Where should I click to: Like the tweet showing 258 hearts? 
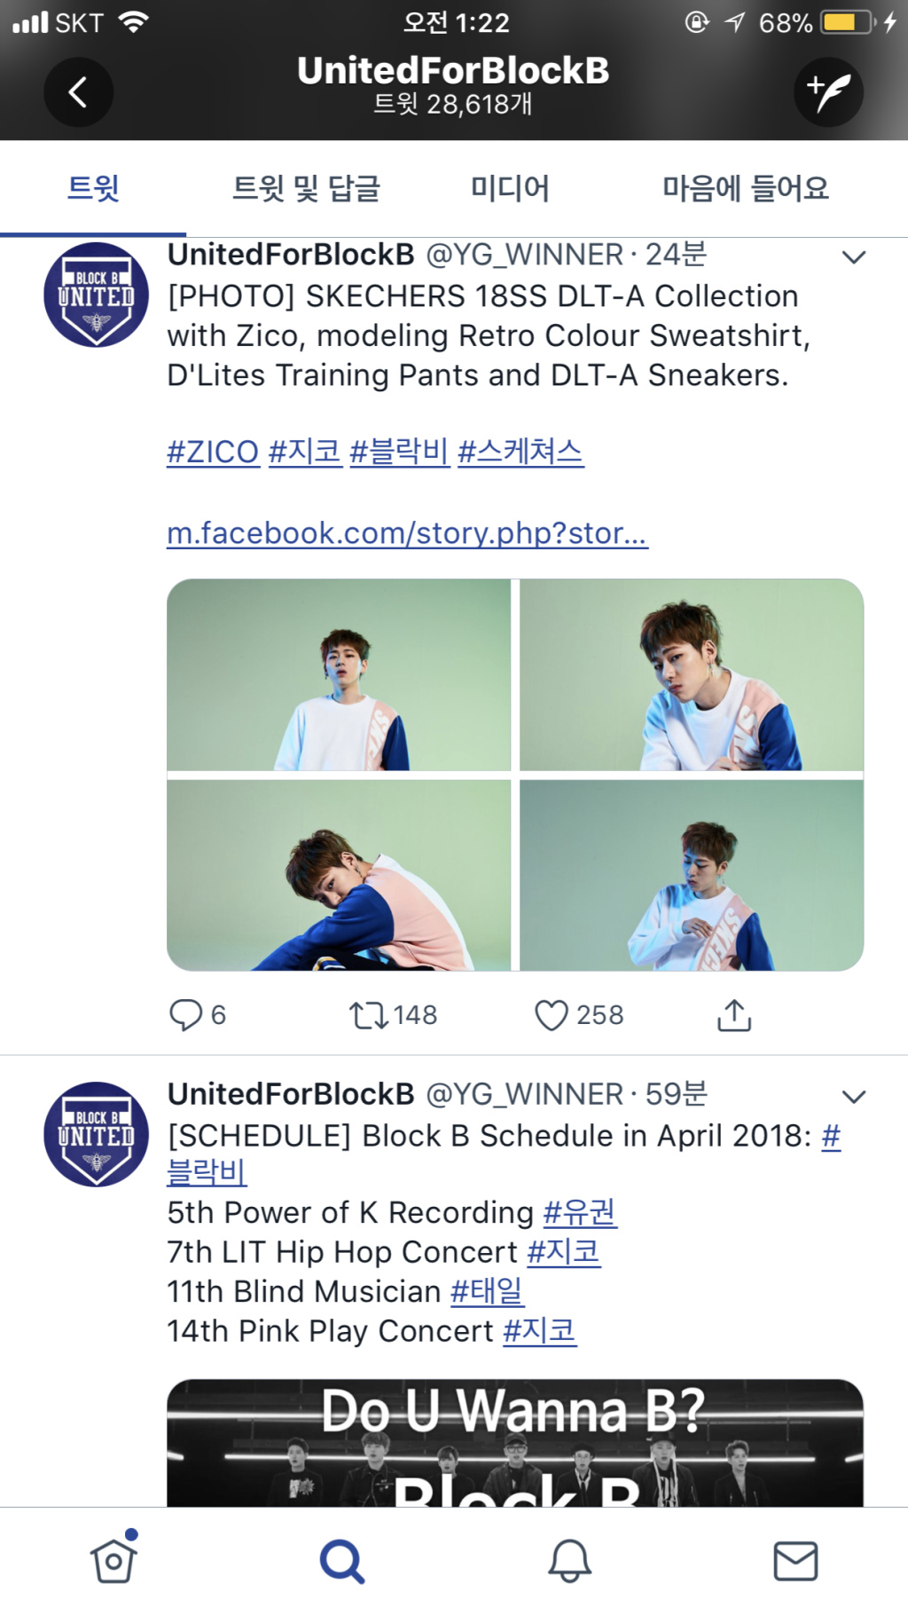pyautogui.click(x=579, y=1015)
